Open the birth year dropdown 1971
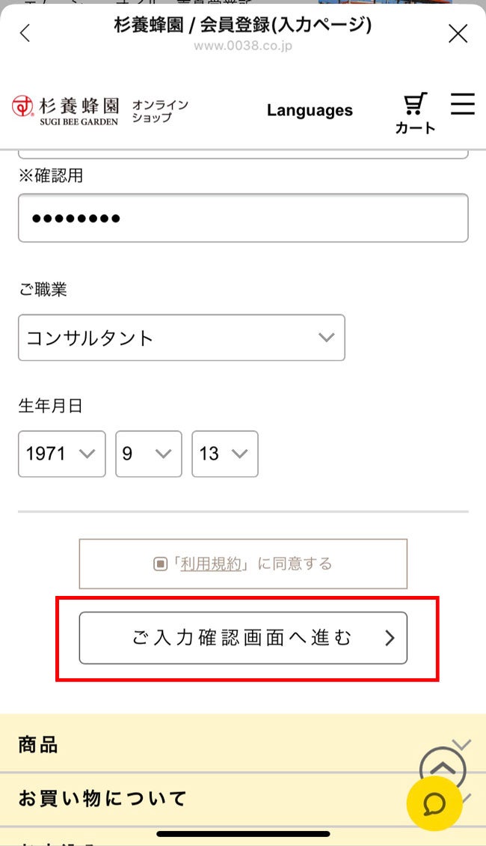The height and width of the screenshot is (846, 486). [61, 454]
